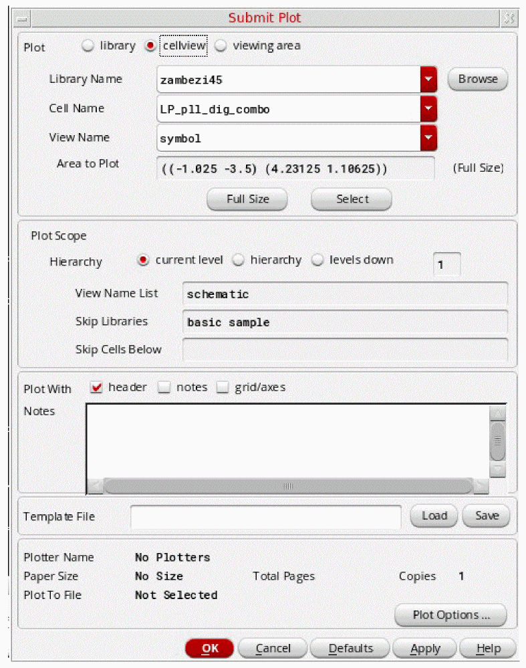Click the 'No Size' paper size text
The height and width of the screenshot is (668, 526).
159,576
